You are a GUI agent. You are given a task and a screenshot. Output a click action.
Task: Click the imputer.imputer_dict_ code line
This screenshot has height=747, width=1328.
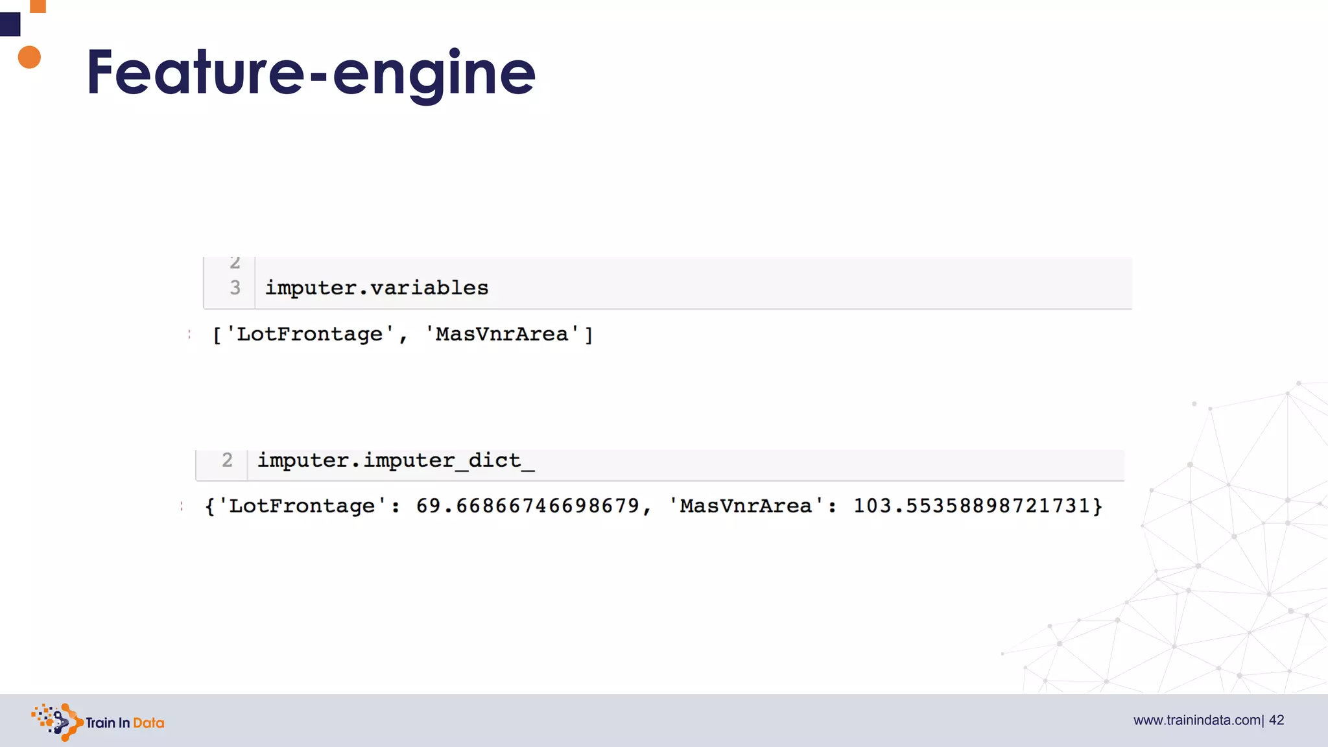pyautogui.click(x=396, y=460)
